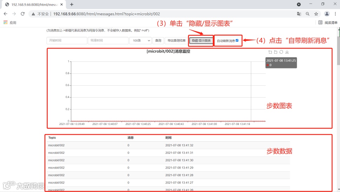This screenshot has height=192, width=340.
Task: Toggle the 自动刷新消息 checkbox
Action: pos(237,40)
